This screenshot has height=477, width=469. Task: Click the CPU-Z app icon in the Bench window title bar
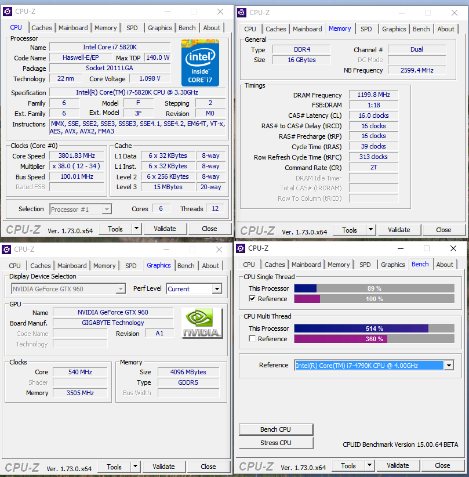(x=241, y=248)
